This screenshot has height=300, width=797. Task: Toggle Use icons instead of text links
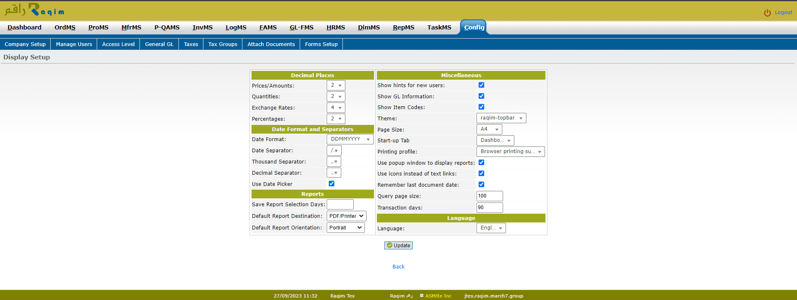482,173
